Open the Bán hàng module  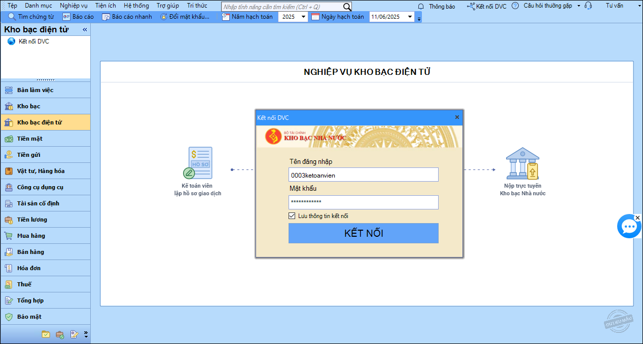click(46, 252)
